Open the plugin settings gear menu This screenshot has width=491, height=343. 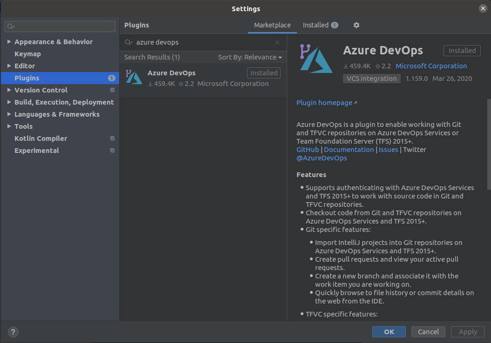[356, 25]
